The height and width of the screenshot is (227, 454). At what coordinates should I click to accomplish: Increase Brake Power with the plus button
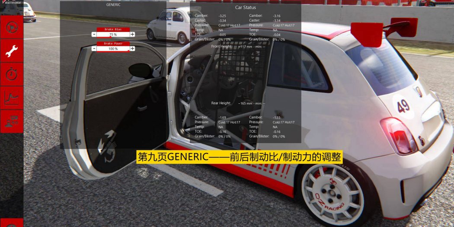coord(132,48)
